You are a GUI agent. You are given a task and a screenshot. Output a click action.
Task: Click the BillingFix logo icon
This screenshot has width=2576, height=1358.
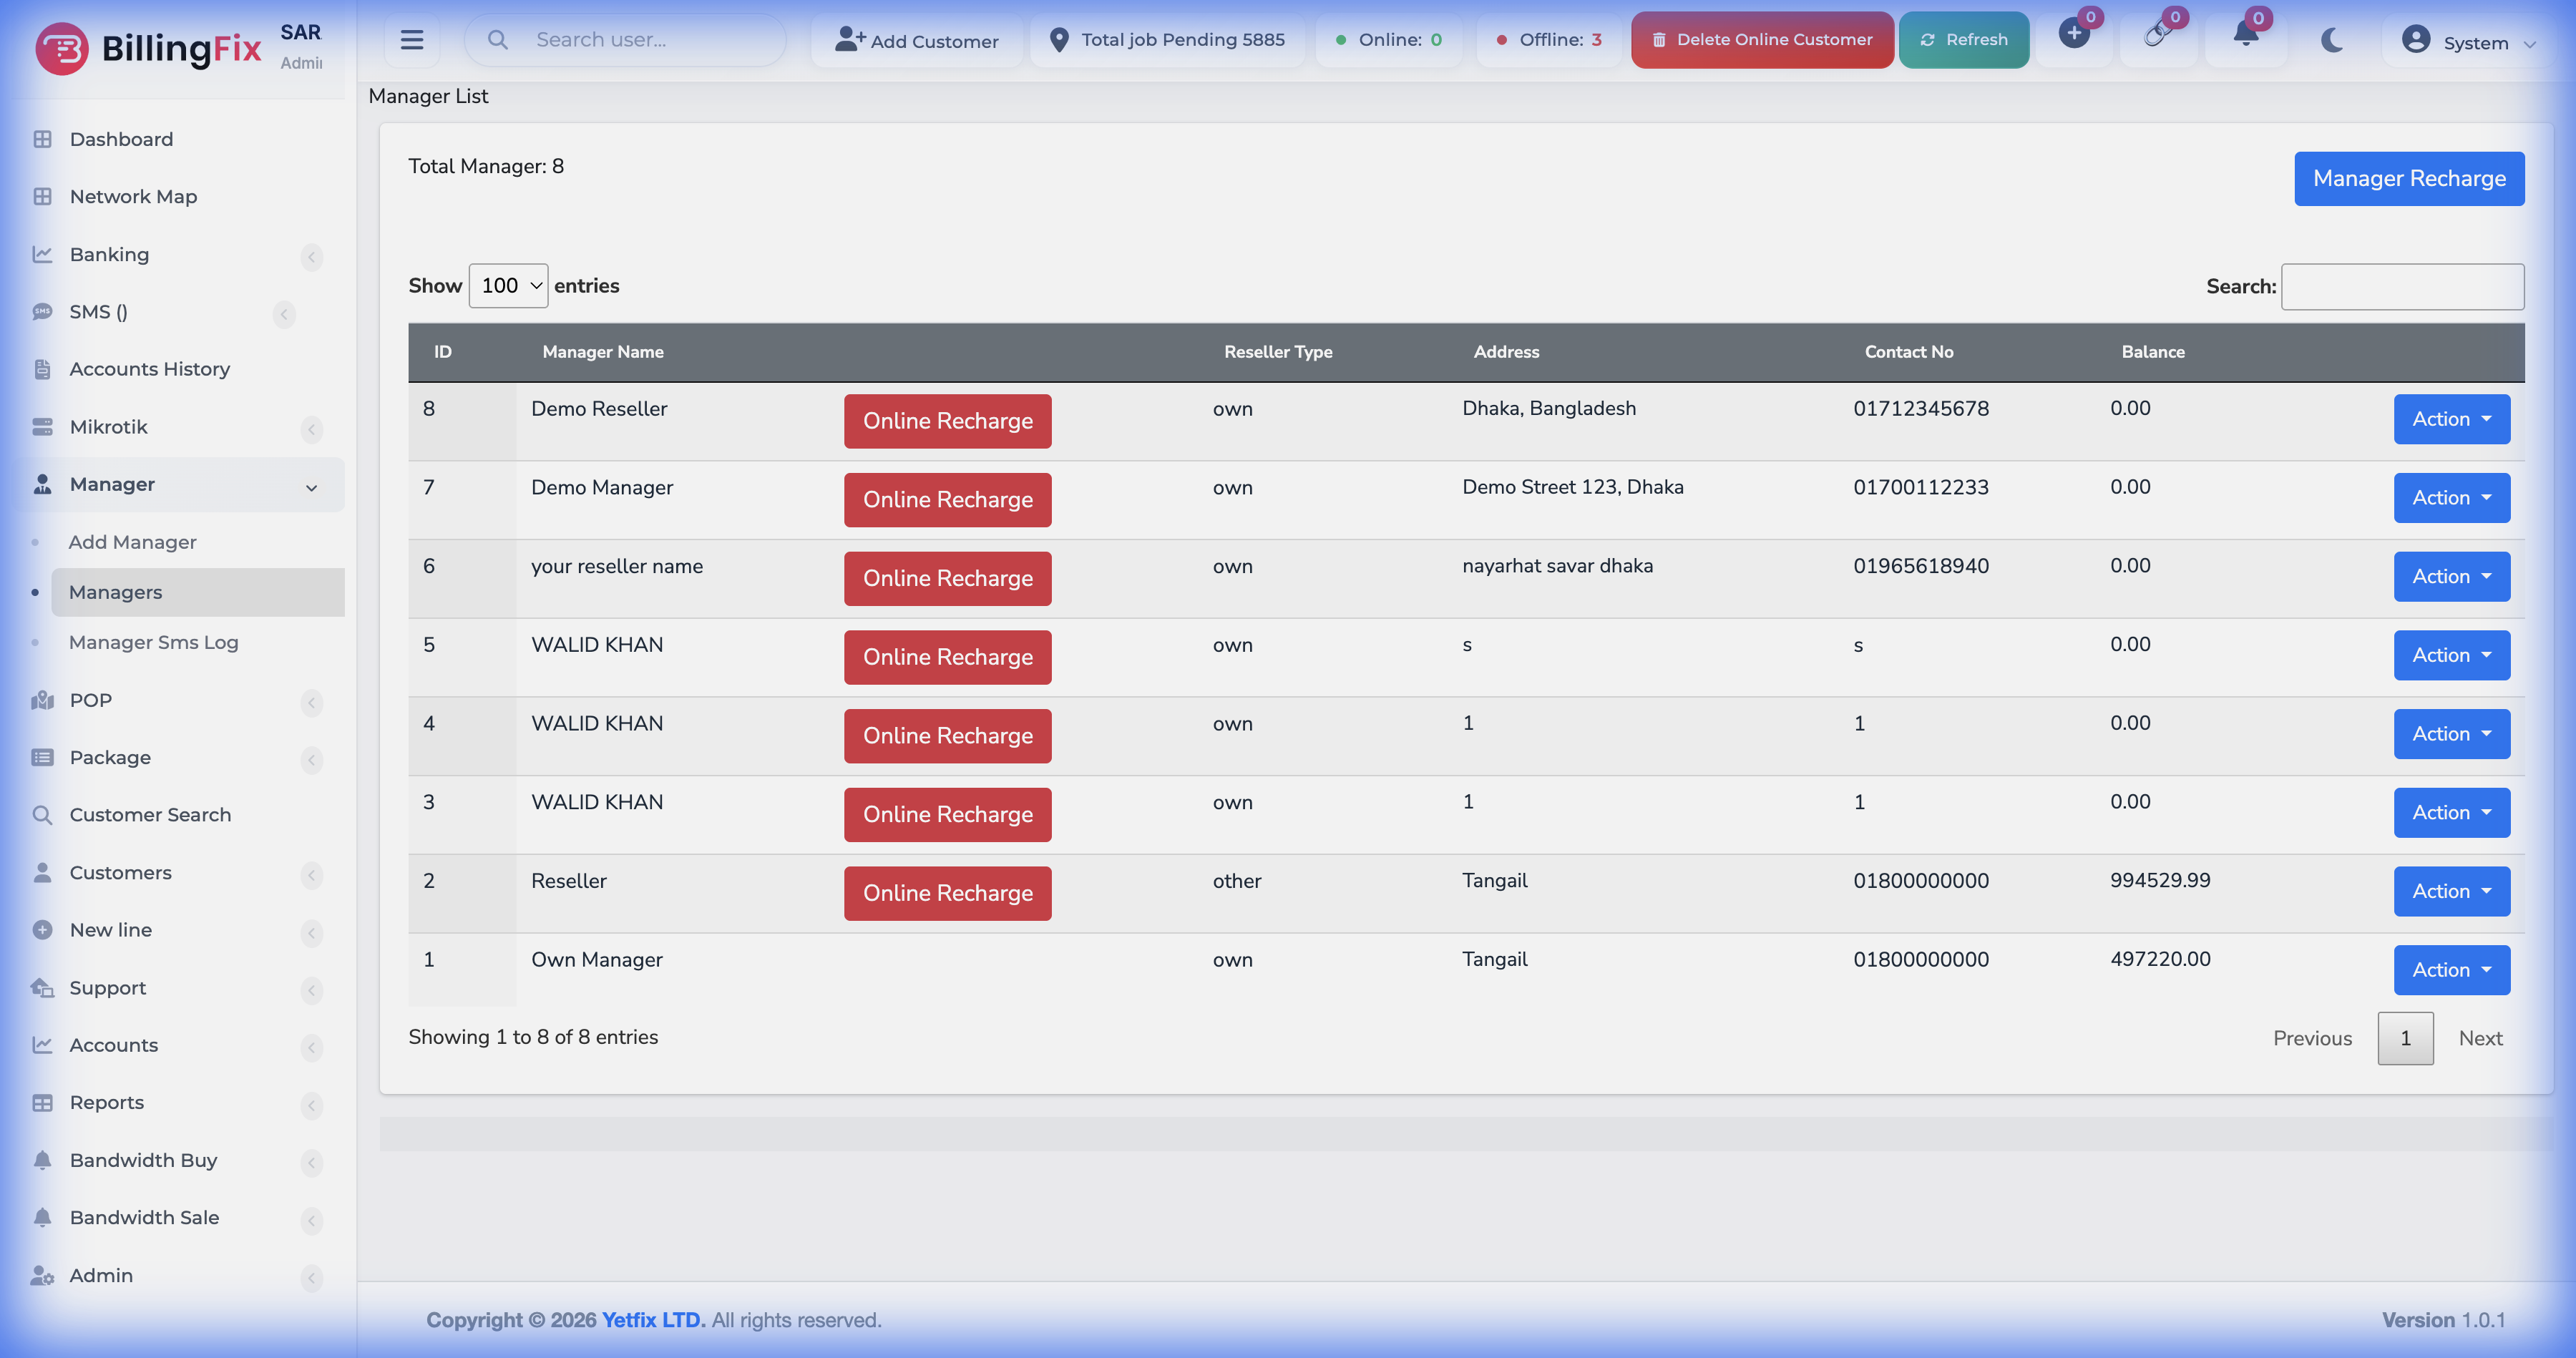tap(62, 48)
